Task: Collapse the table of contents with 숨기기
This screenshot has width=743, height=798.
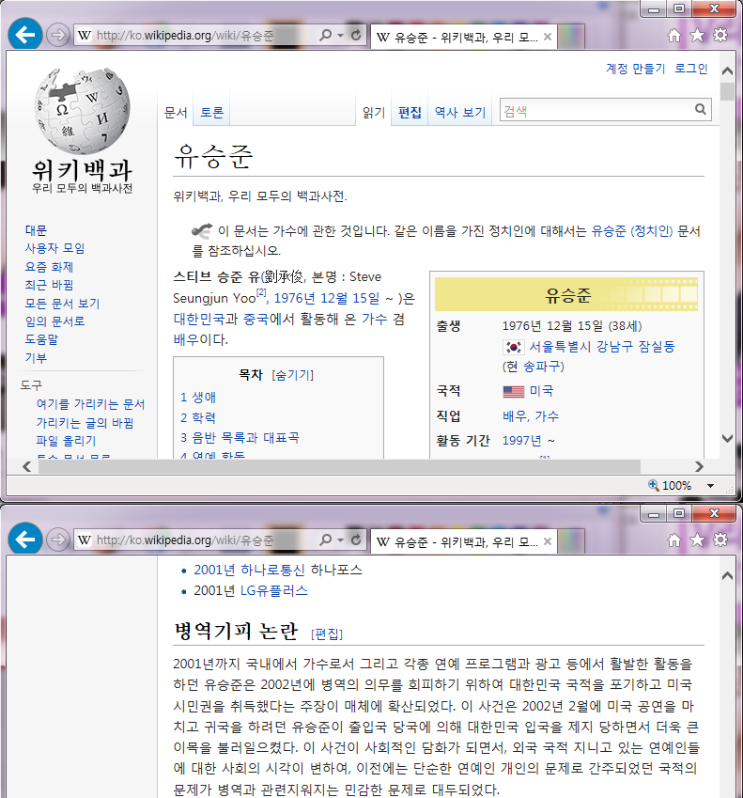Action: [293, 375]
